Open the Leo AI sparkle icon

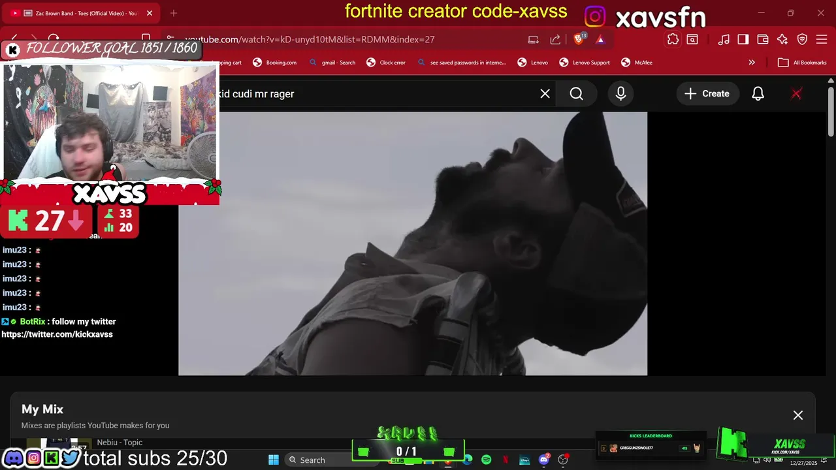(782, 39)
